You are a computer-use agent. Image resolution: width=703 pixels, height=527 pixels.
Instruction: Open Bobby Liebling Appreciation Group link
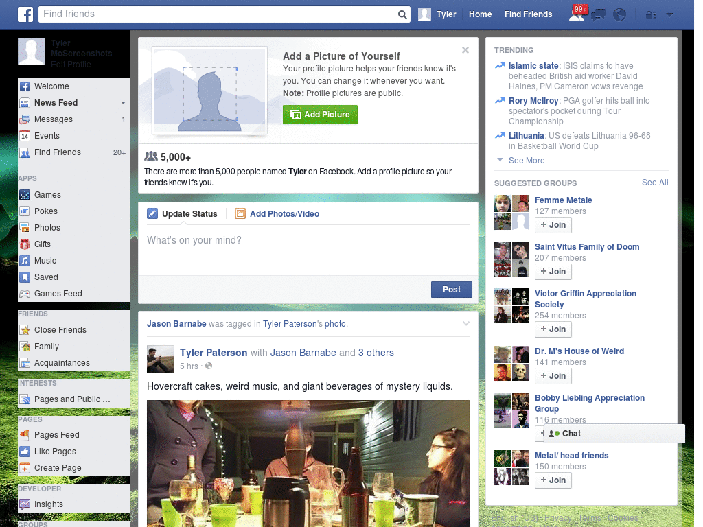point(590,403)
